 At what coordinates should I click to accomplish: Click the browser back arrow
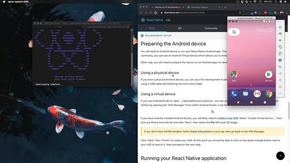click(x=141, y=13)
